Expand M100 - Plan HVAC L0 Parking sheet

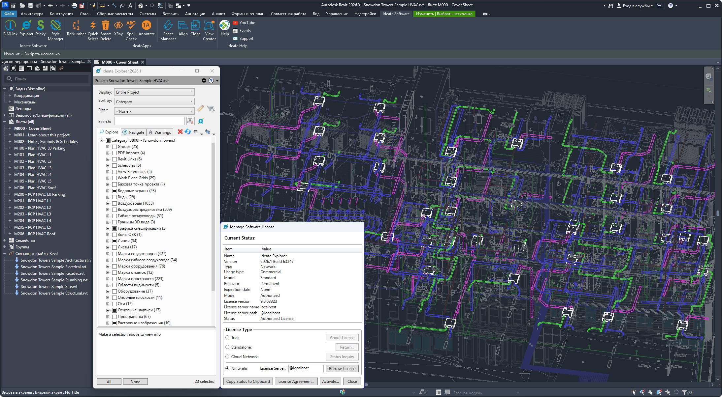coord(10,148)
